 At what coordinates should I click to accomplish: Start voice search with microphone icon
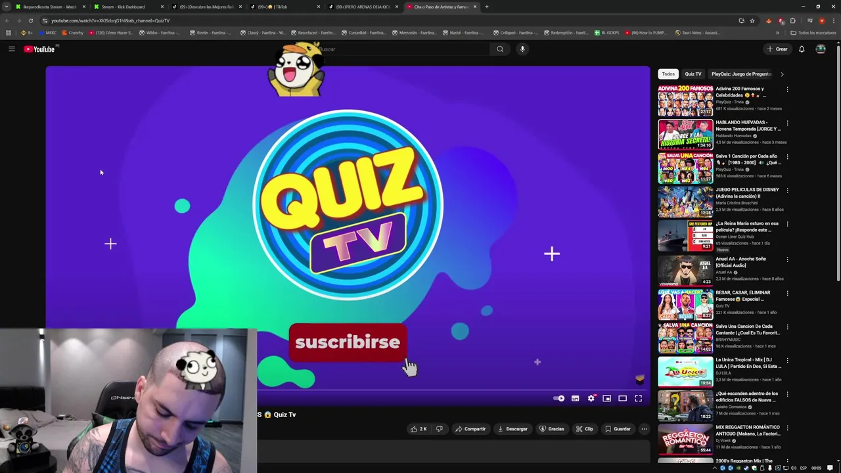coord(522,49)
